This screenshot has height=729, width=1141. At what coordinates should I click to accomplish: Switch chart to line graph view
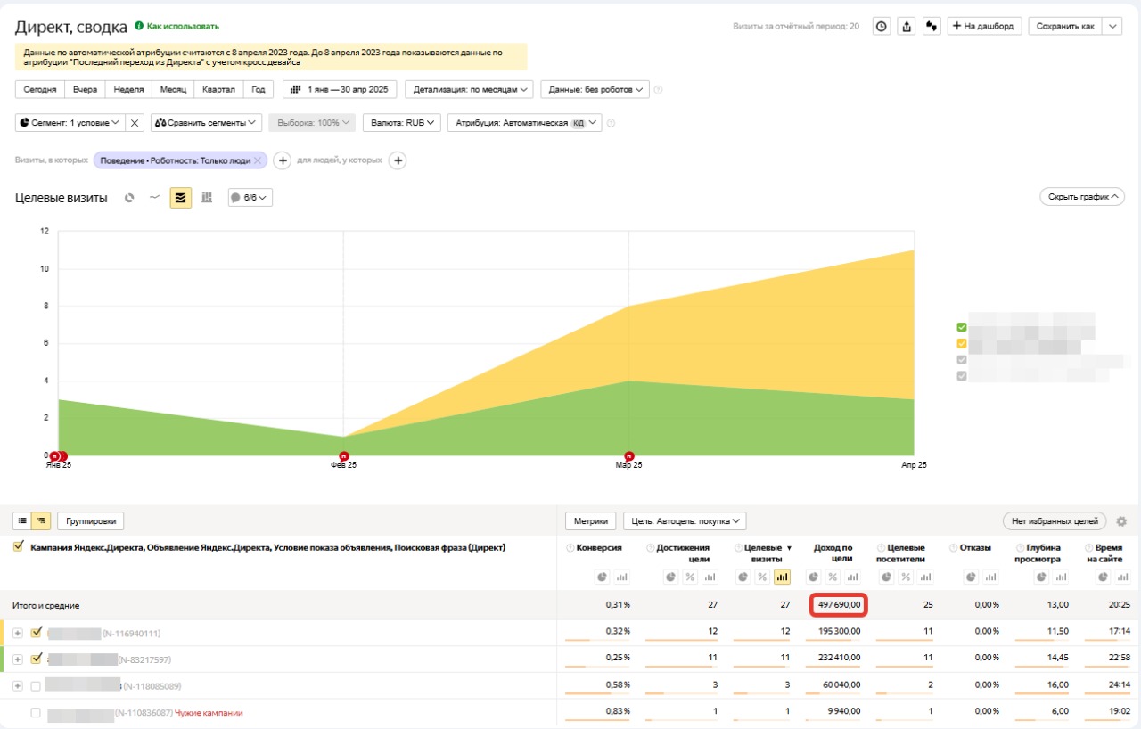154,198
